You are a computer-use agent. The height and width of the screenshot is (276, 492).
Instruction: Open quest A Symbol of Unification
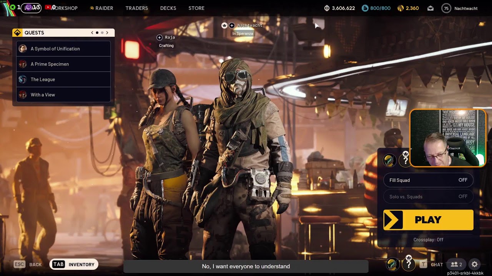point(63,49)
